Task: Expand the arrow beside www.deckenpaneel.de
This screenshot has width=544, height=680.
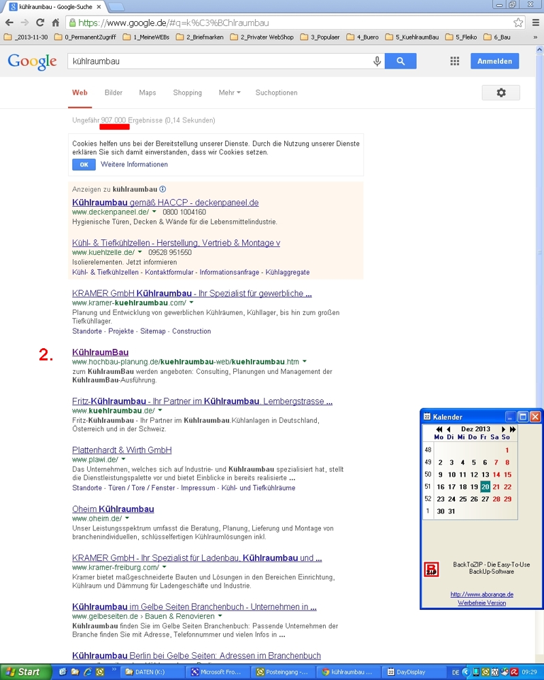Action: (x=154, y=212)
